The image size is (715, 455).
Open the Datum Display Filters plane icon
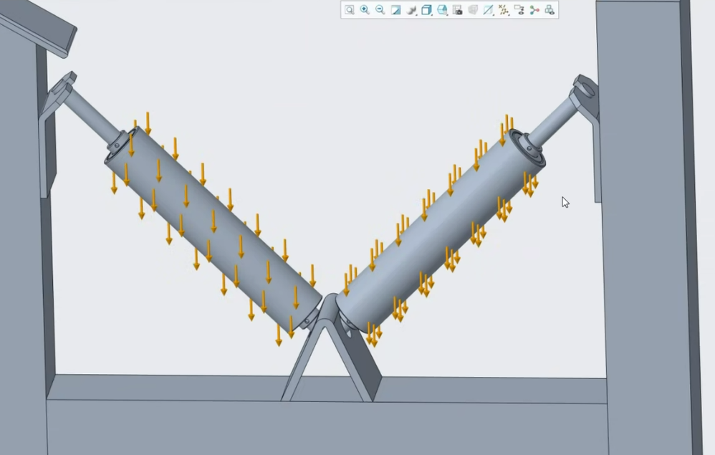488,10
